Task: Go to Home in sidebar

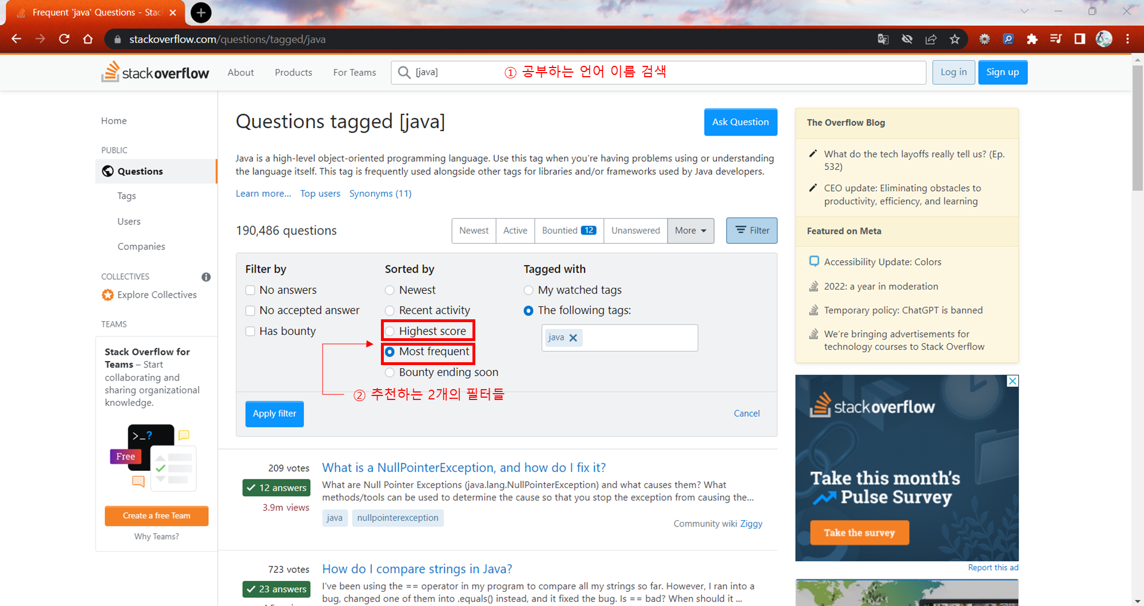Action: (114, 121)
